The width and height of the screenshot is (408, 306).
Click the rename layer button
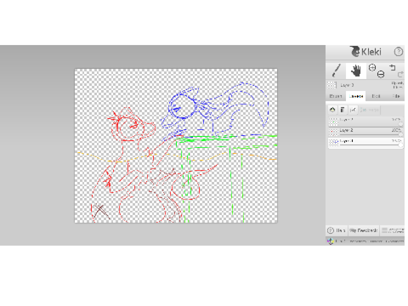tap(353, 110)
